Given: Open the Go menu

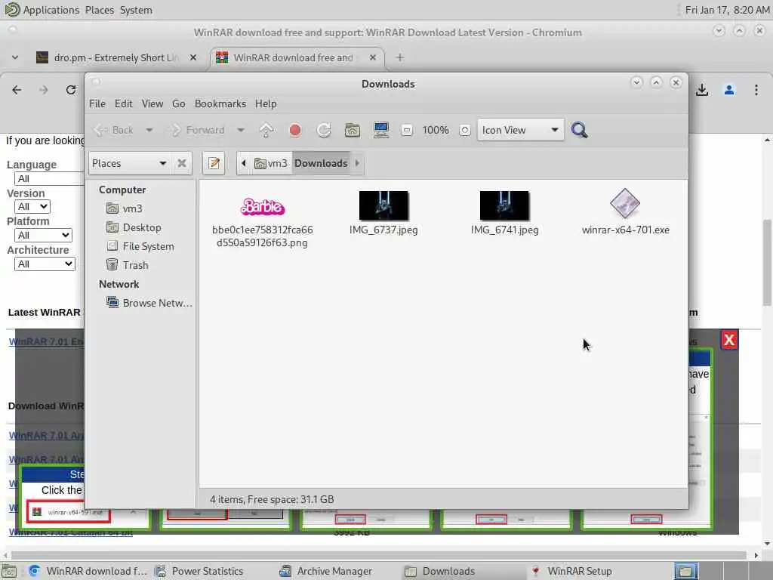Looking at the screenshot, I should click(x=178, y=103).
